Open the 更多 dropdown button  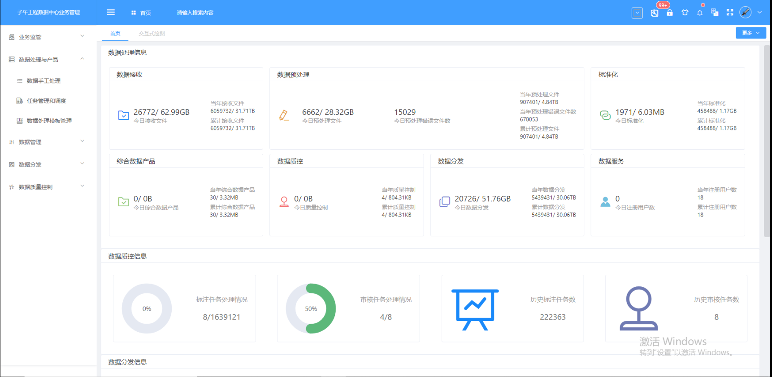750,33
